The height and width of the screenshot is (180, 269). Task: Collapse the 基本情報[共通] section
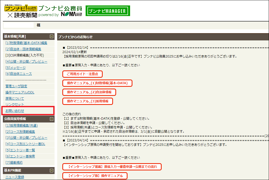[x=52, y=37]
